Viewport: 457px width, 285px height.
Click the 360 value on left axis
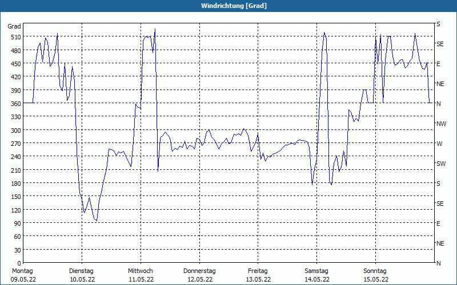16,104
